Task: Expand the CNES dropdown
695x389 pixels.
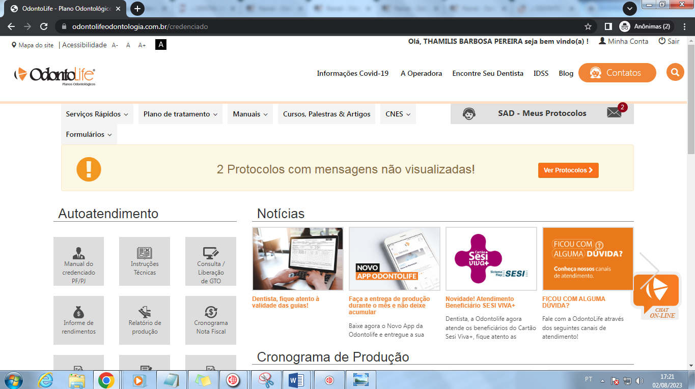Action: click(398, 114)
